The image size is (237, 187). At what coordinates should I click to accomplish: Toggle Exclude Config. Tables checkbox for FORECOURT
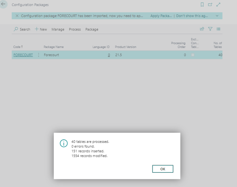pyautogui.click(x=193, y=55)
